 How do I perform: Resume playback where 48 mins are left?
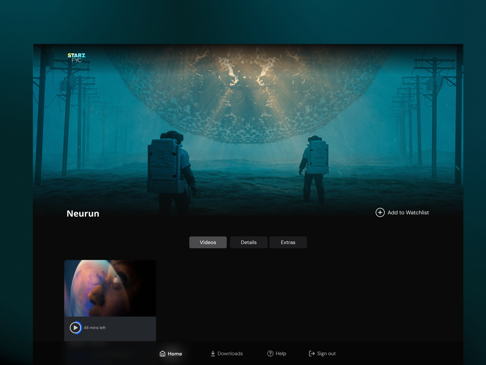(94, 327)
